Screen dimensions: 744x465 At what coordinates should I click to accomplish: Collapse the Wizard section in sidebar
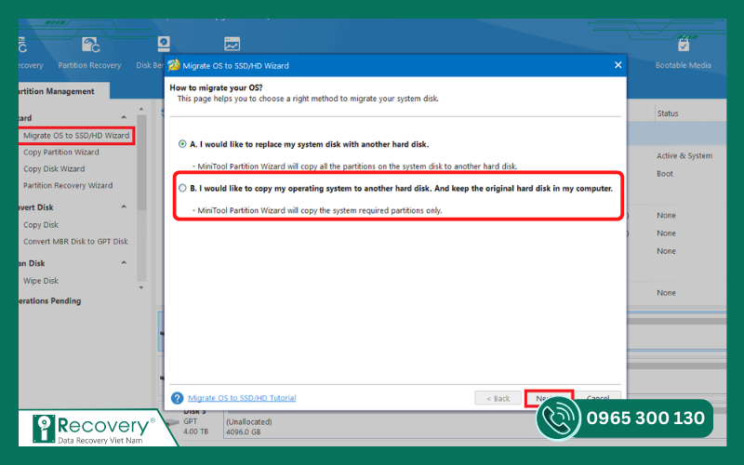[124, 117]
